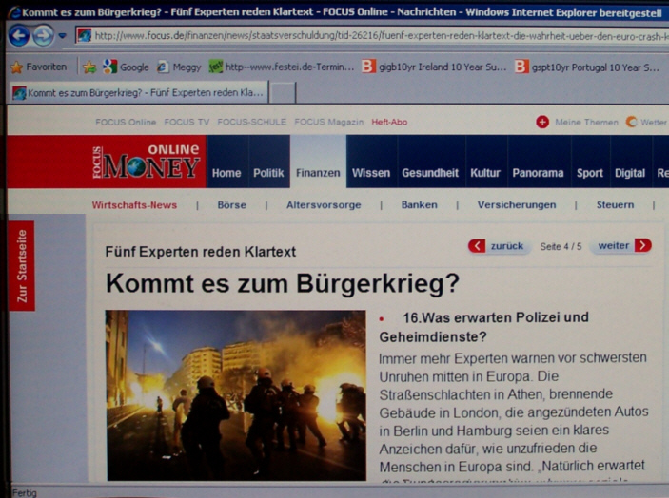Open the Finanzen navigation tab

tap(318, 173)
